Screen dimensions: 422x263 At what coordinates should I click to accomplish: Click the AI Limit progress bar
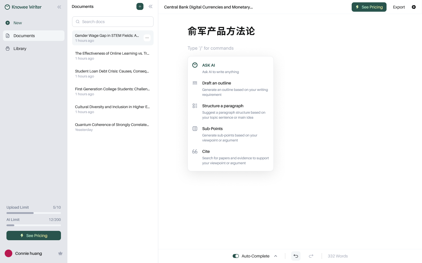pos(34,225)
